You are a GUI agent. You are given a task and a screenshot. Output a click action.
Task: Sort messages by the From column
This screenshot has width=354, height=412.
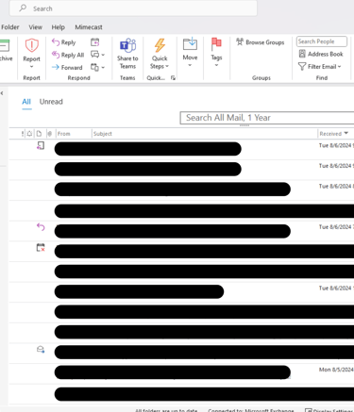pos(64,134)
